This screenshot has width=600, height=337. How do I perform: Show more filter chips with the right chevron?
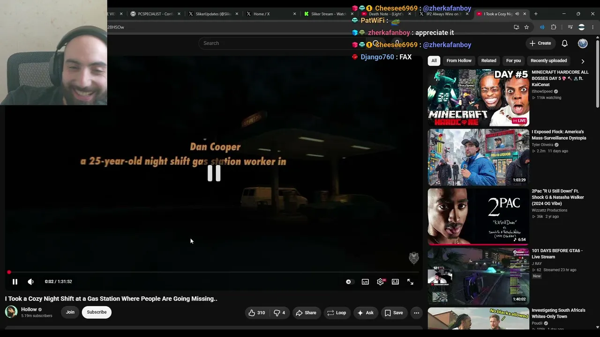pos(583,61)
